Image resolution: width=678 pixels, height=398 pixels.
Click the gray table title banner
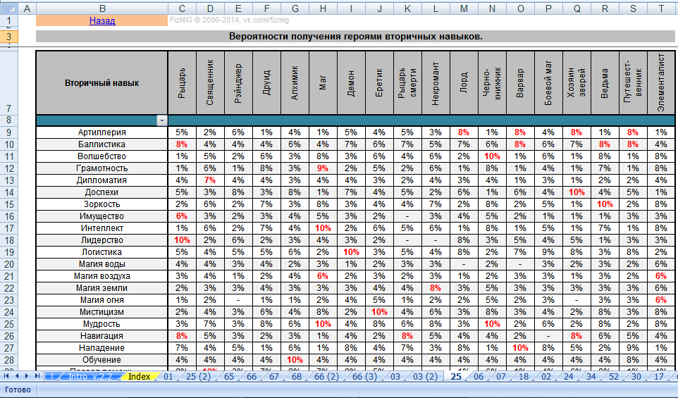tap(355, 37)
